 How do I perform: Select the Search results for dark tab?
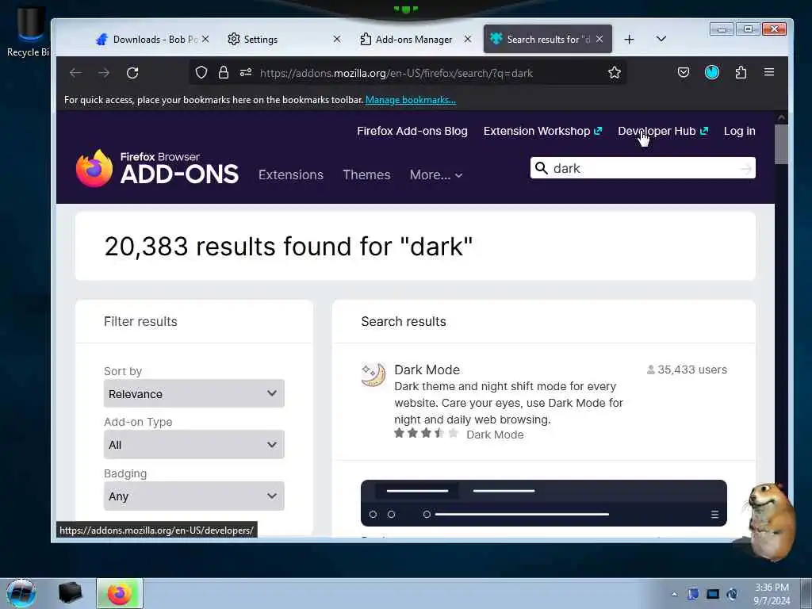pyautogui.click(x=548, y=40)
